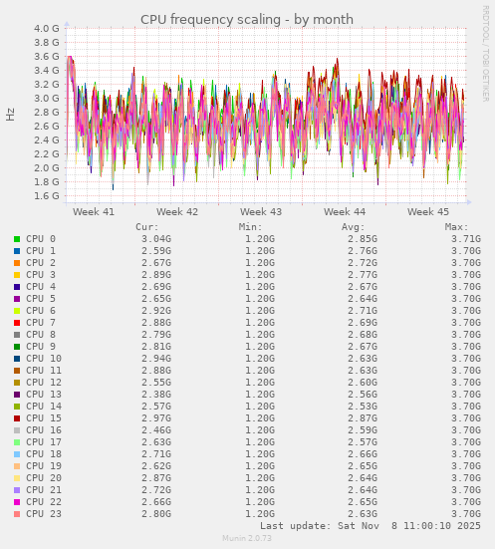Click the CPU 4 dark blue legend swatch
The height and width of the screenshot is (549, 495).
coord(17,287)
